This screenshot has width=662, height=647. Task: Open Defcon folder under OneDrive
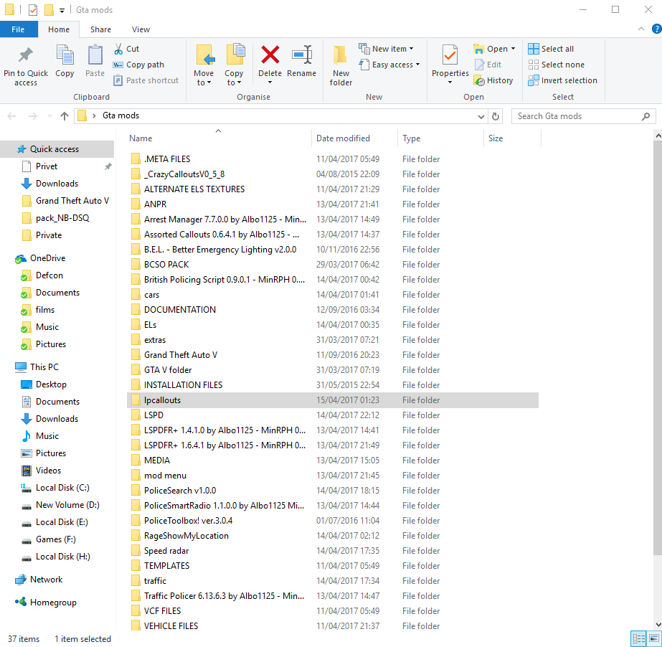click(x=49, y=275)
